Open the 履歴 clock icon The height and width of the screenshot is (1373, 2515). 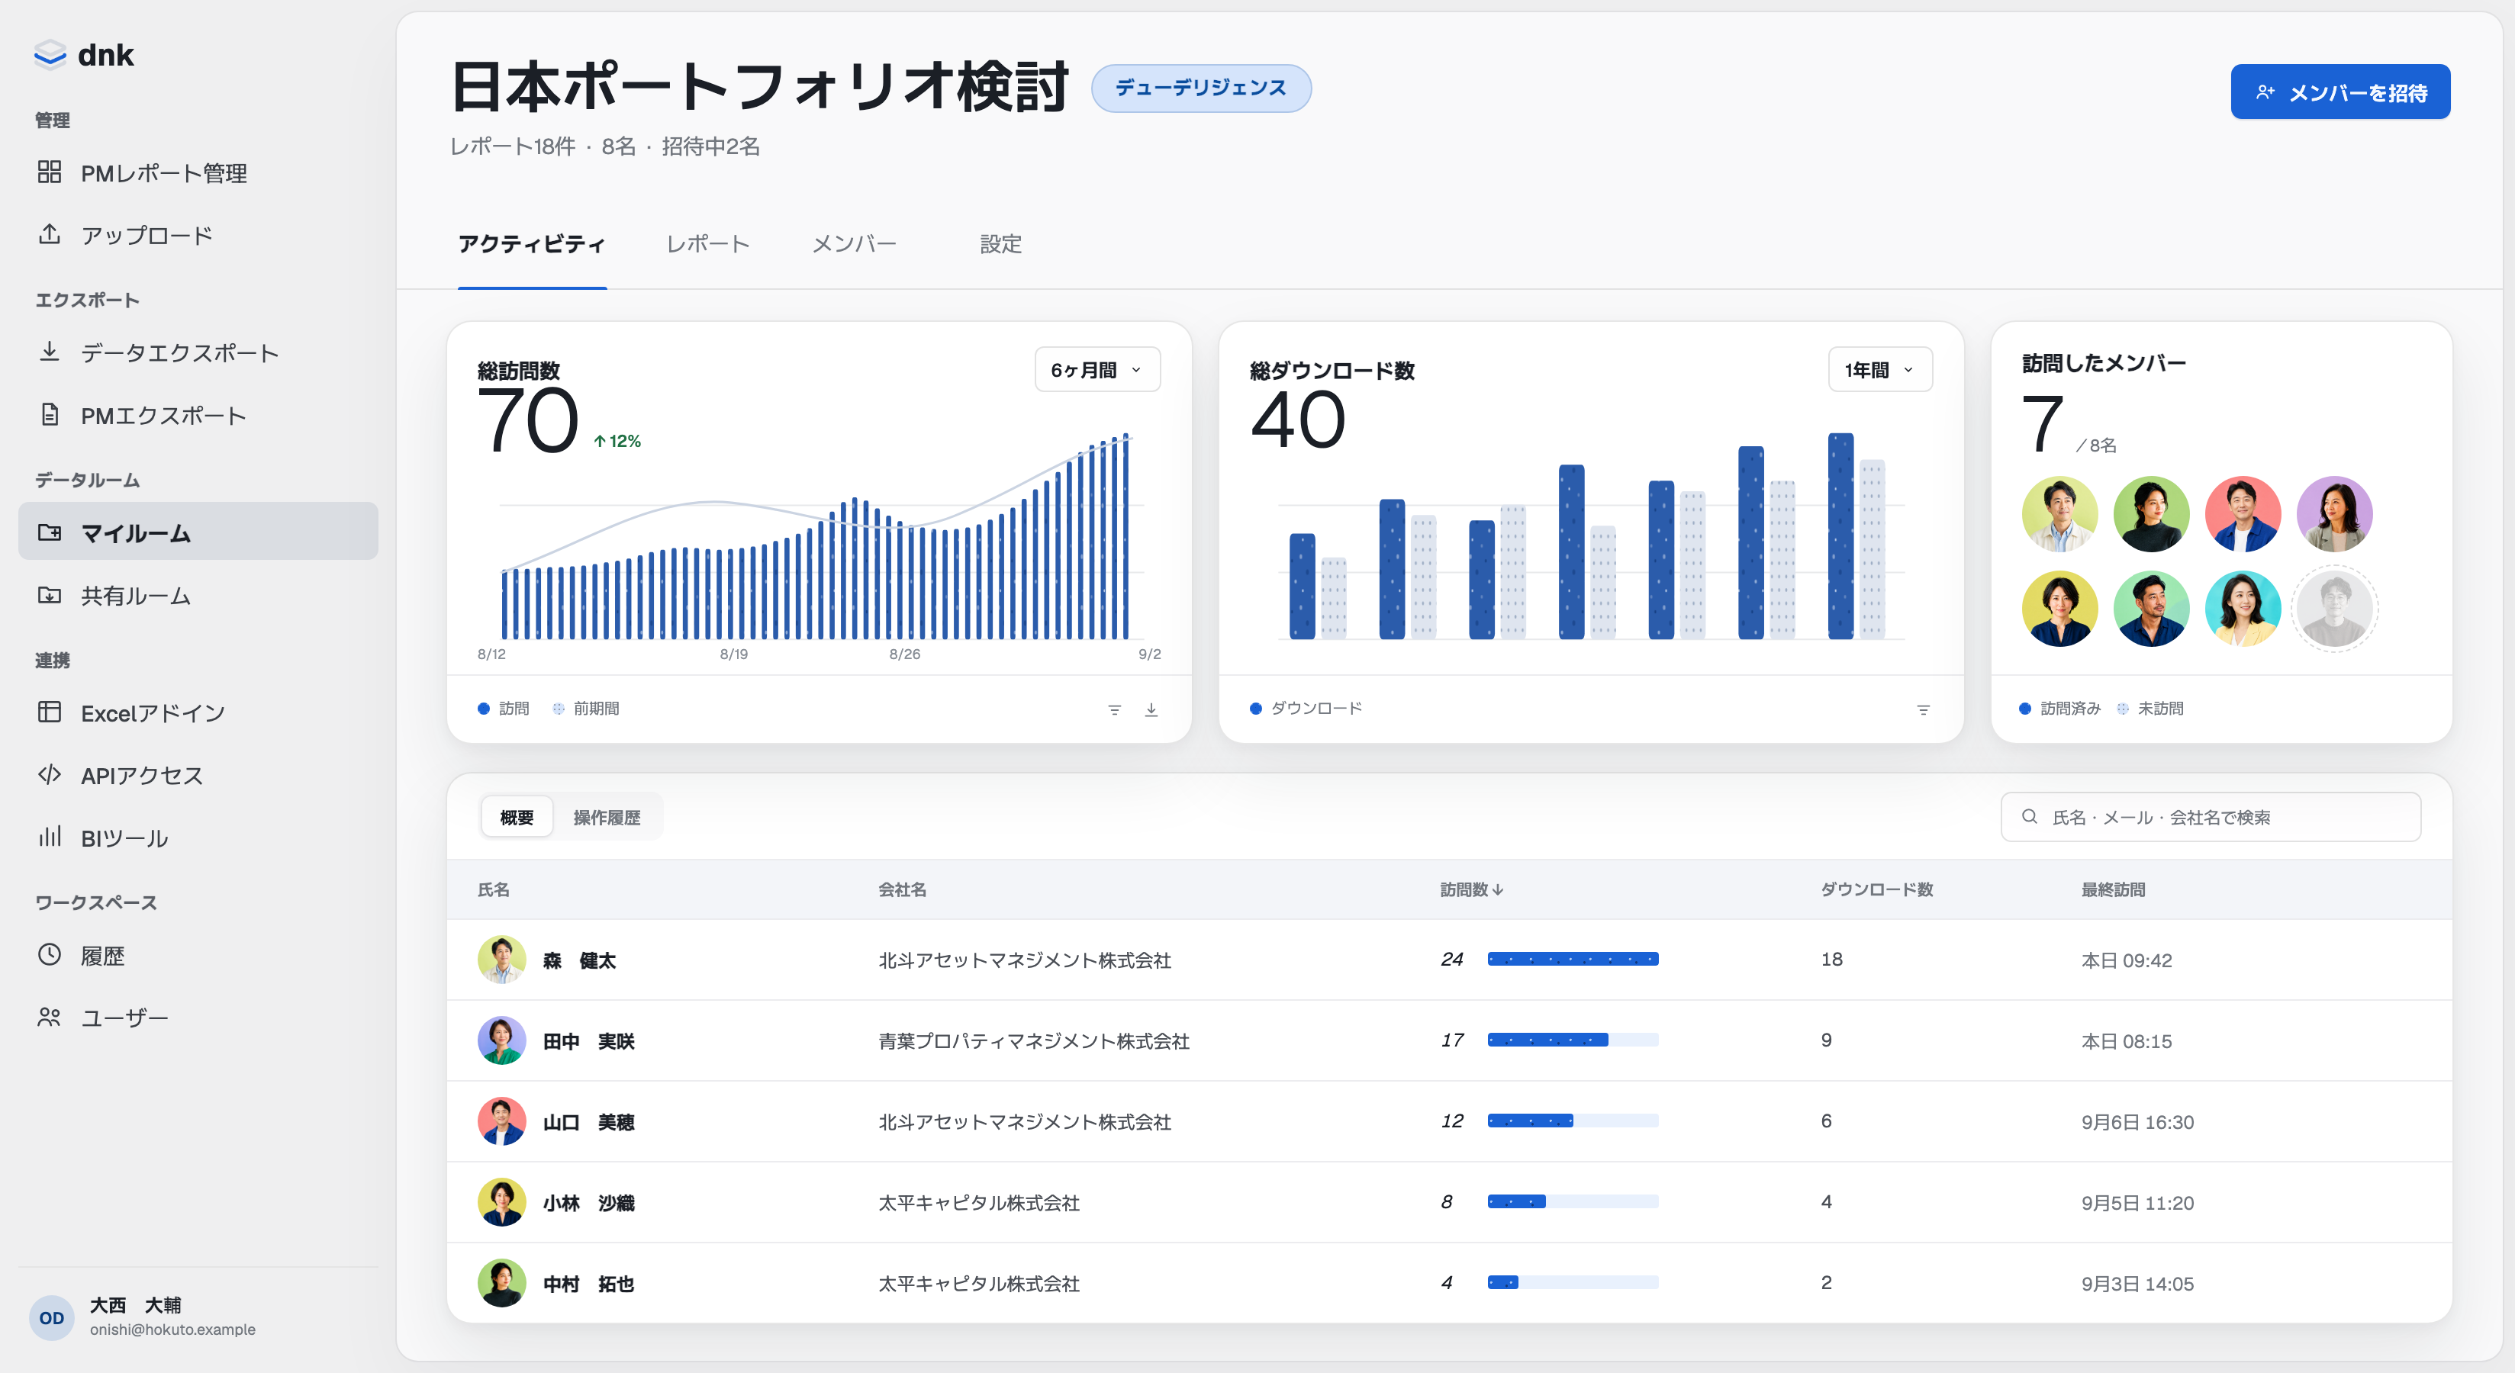point(50,954)
